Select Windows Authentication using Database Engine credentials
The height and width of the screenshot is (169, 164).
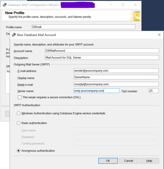(19, 113)
